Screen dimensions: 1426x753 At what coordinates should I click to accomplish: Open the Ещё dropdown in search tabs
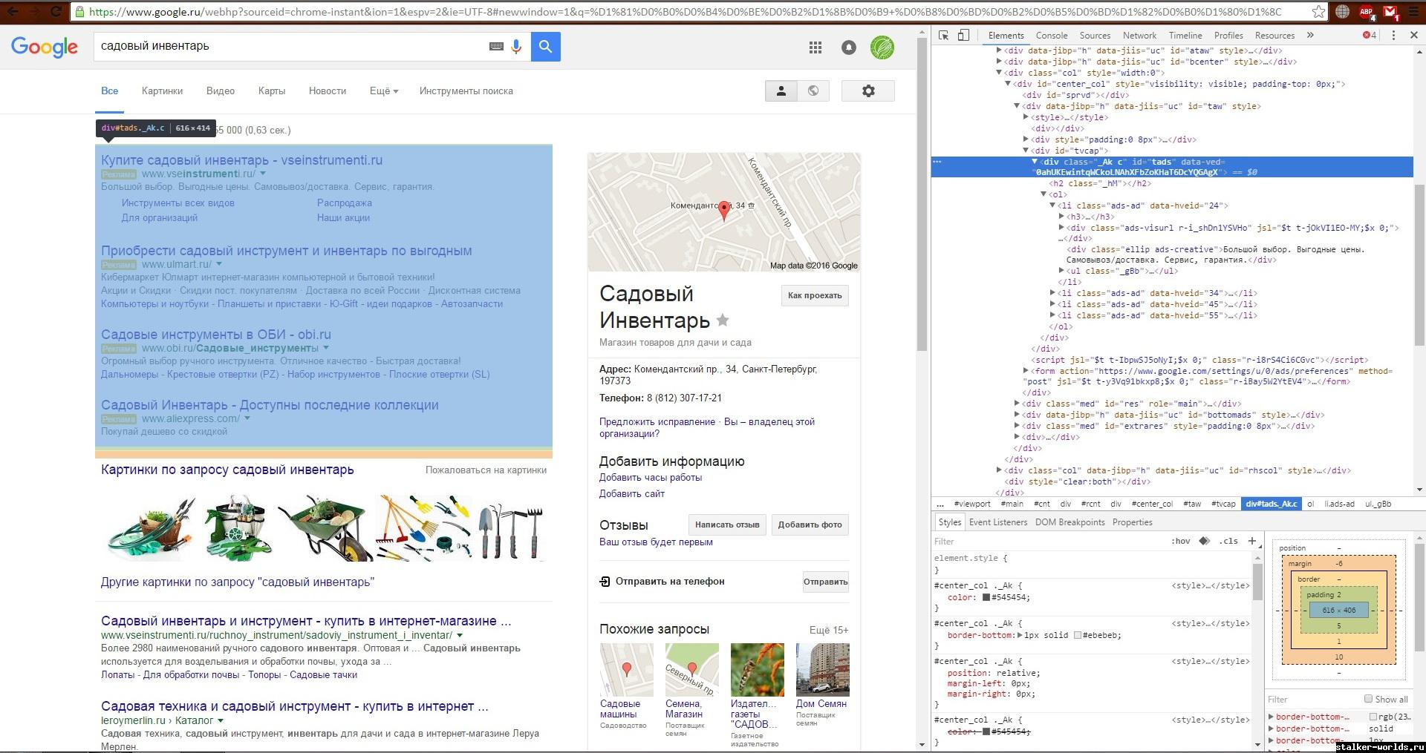[384, 91]
